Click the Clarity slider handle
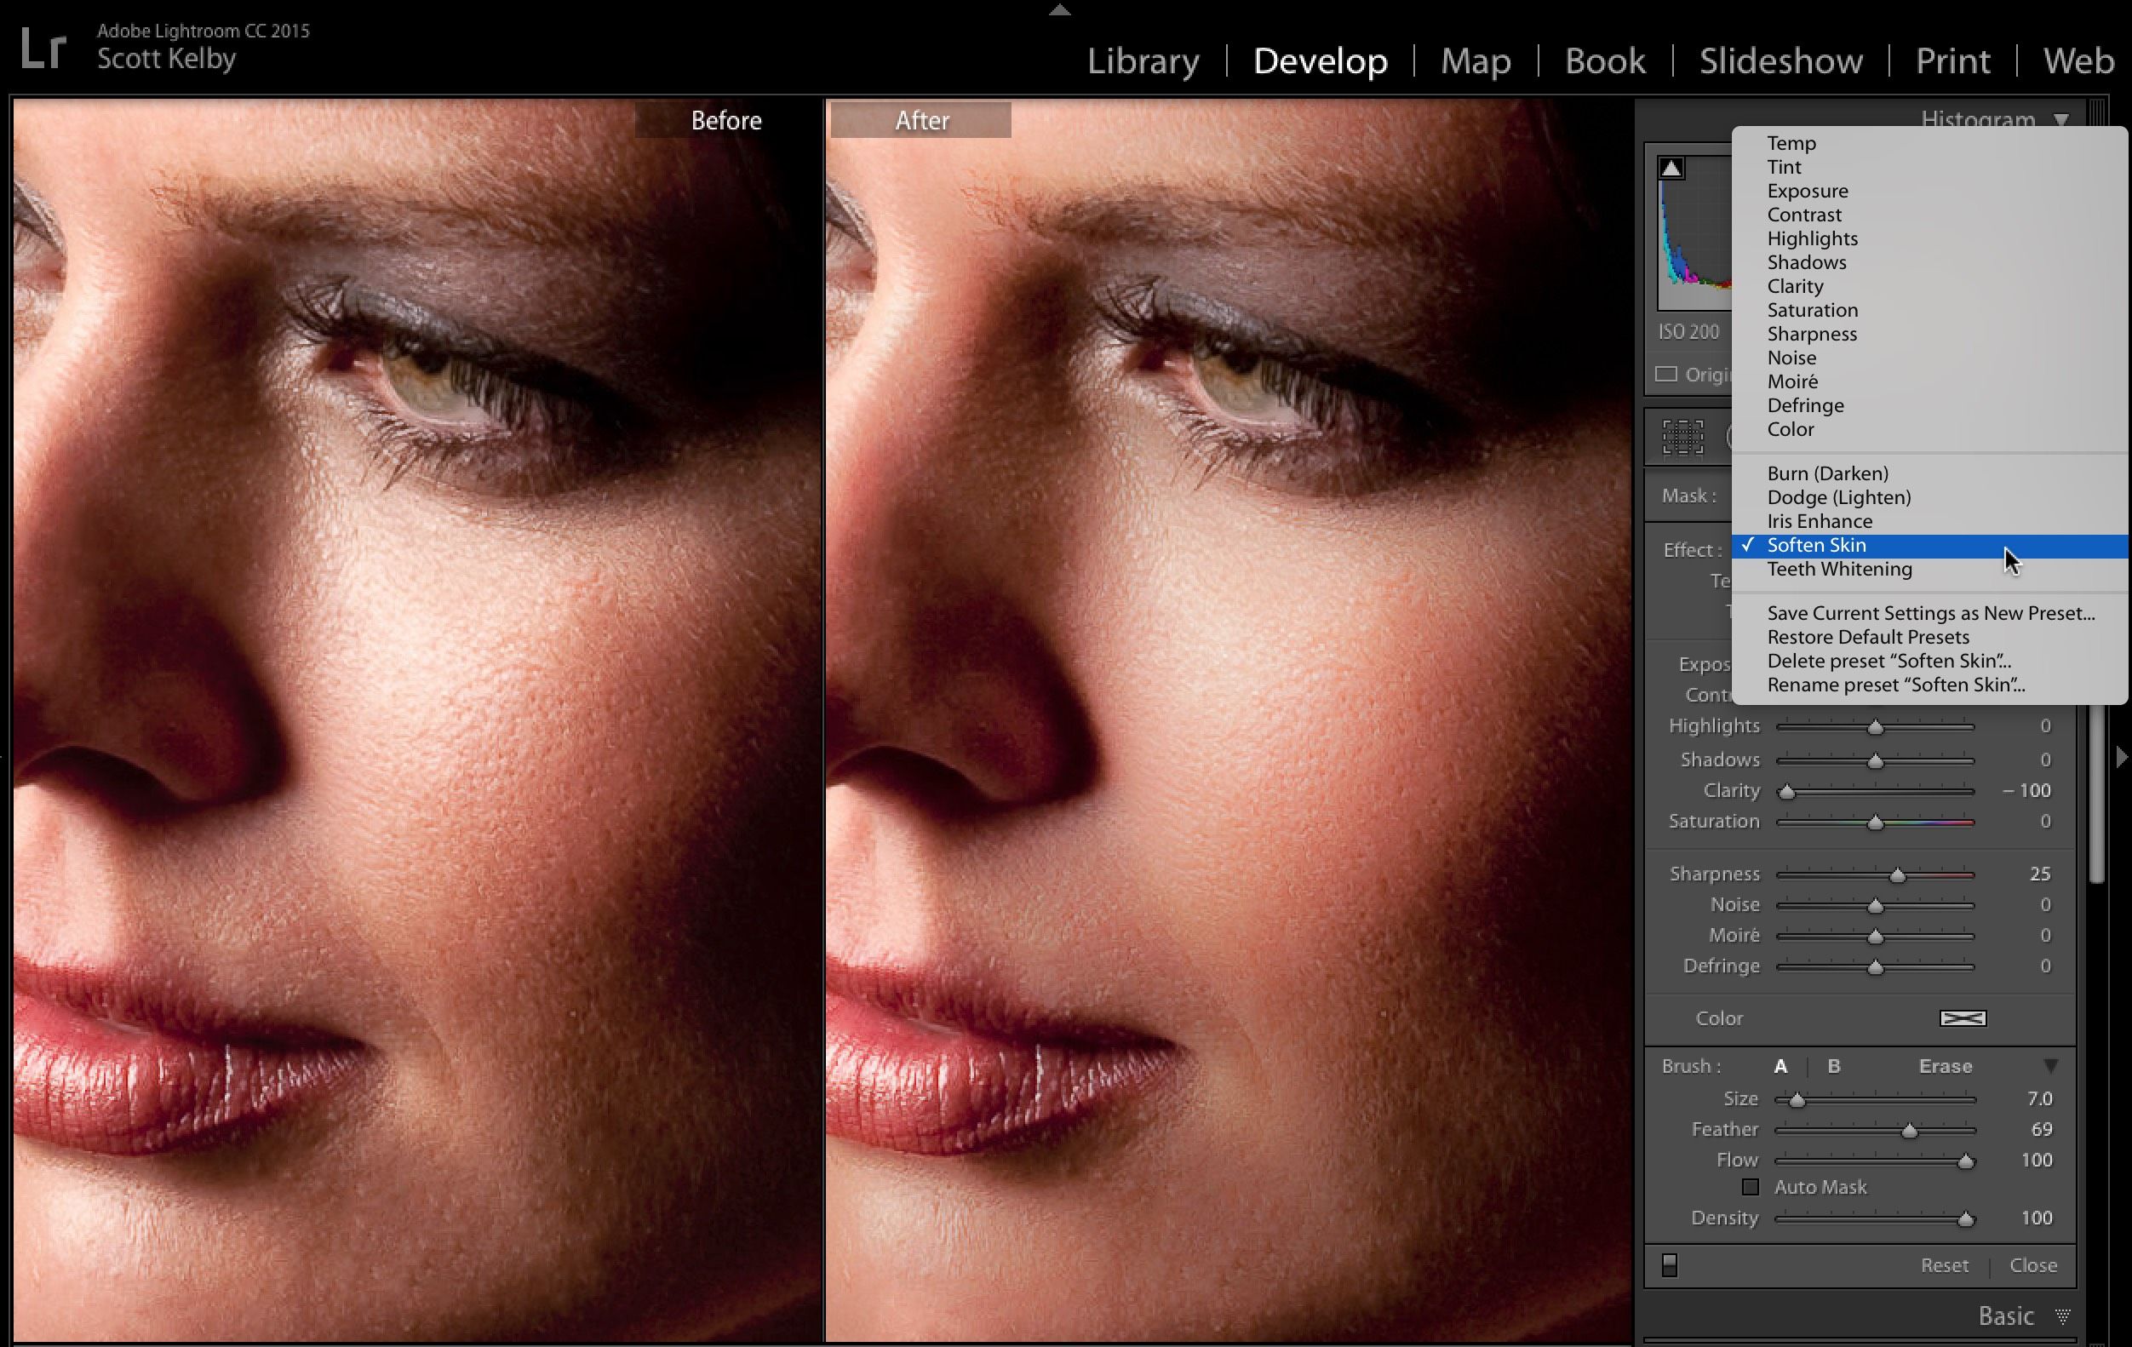Viewport: 2132px width, 1347px height. coord(1786,792)
